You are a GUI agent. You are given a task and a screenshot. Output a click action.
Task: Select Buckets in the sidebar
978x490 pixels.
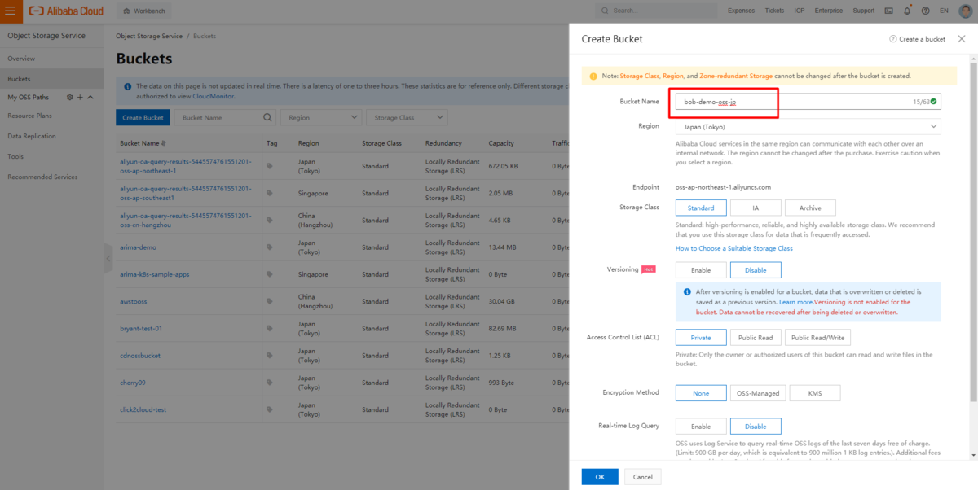51,79
